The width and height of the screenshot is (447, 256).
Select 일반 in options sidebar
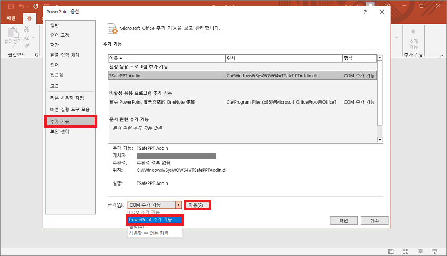(70, 25)
